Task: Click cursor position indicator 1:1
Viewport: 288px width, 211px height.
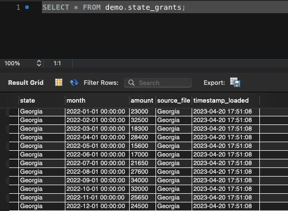Action: point(57,63)
